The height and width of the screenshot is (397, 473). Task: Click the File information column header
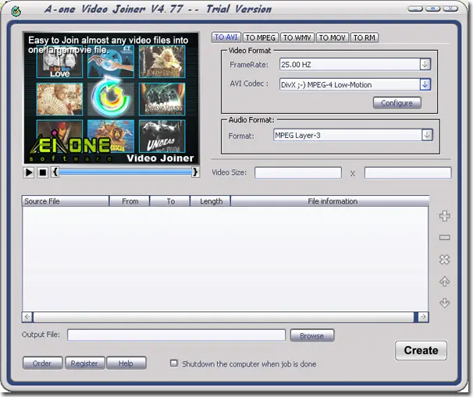tap(330, 201)
